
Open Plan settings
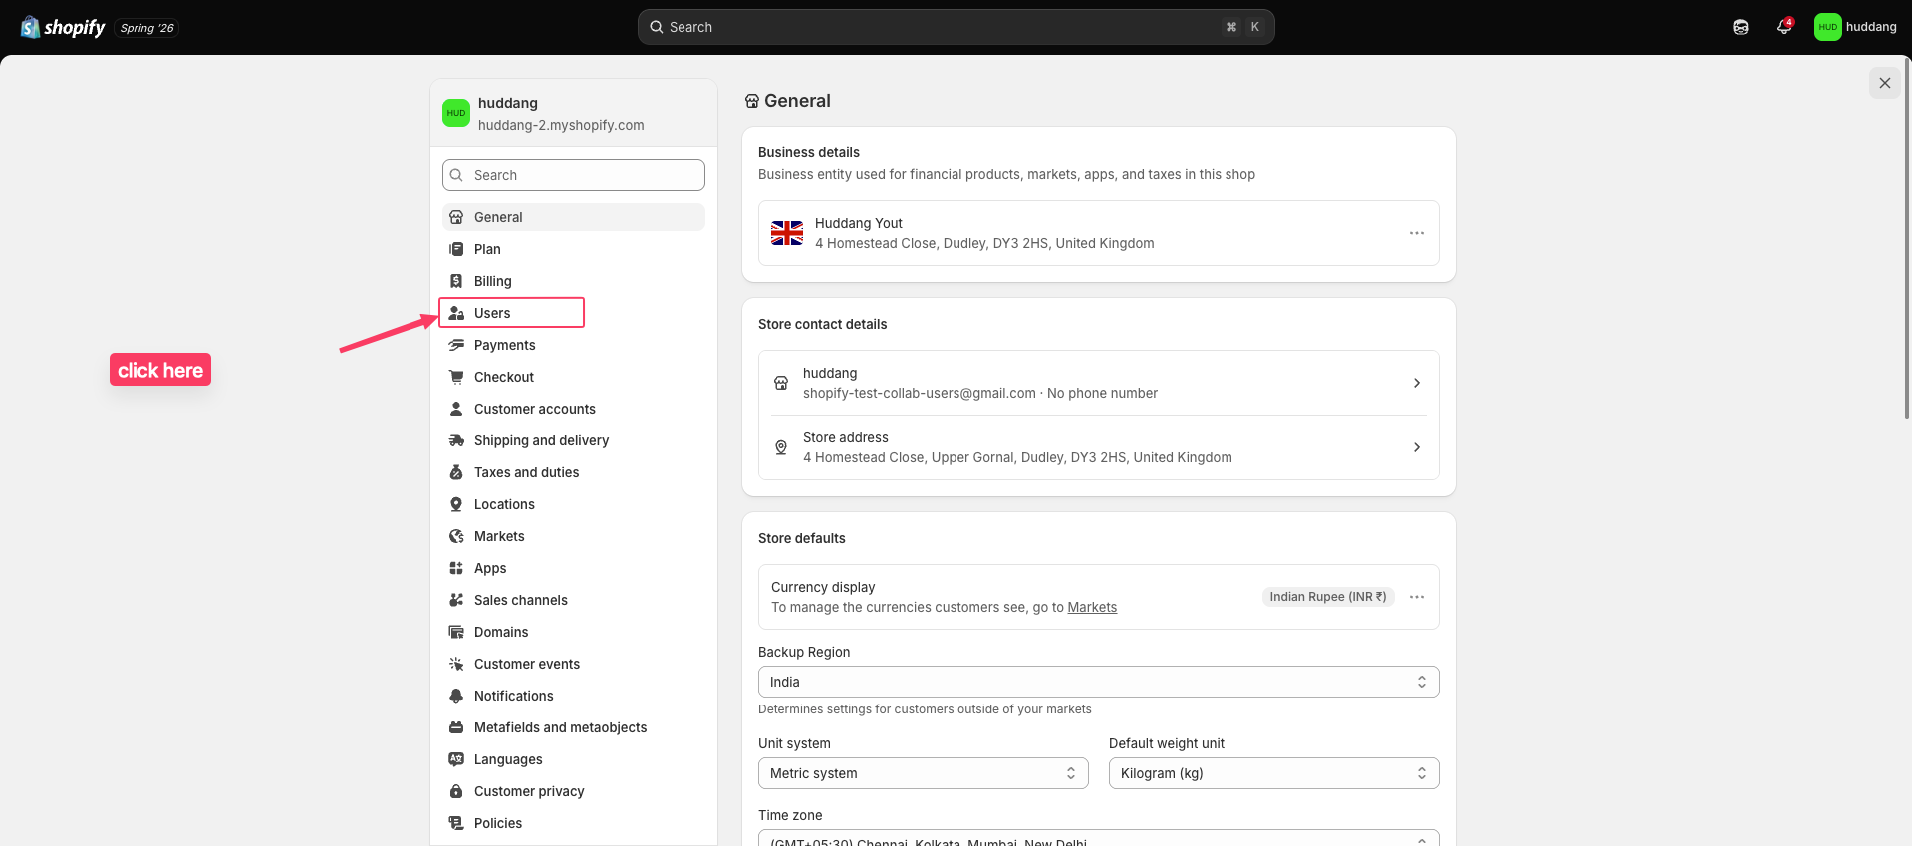click(x=574, y=249)
